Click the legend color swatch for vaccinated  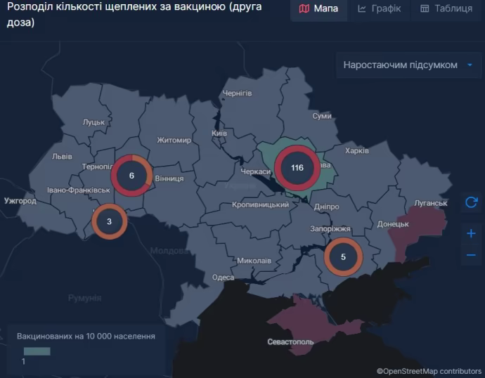(x=37, y=351)
